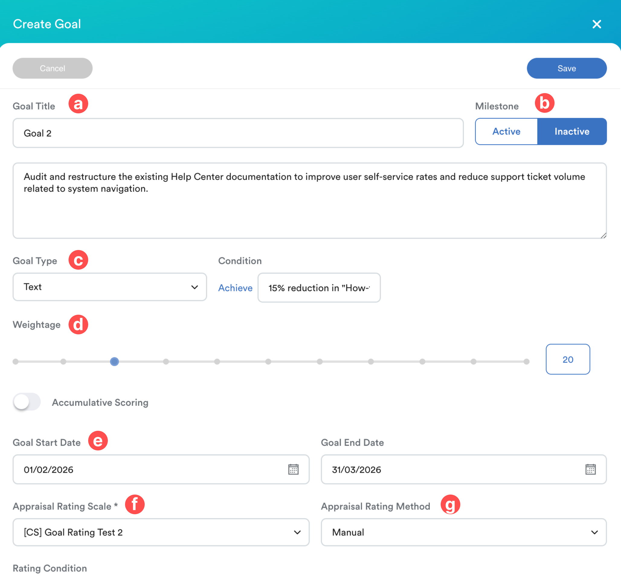621x578 pixels.
Task: Click the red 'b' marker beside Milestone
Action: pyautogui.click(x=544, y=103)
